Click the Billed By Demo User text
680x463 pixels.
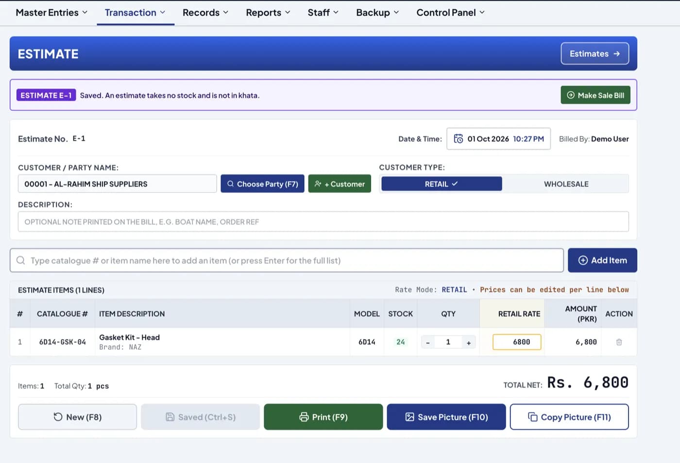594,139
